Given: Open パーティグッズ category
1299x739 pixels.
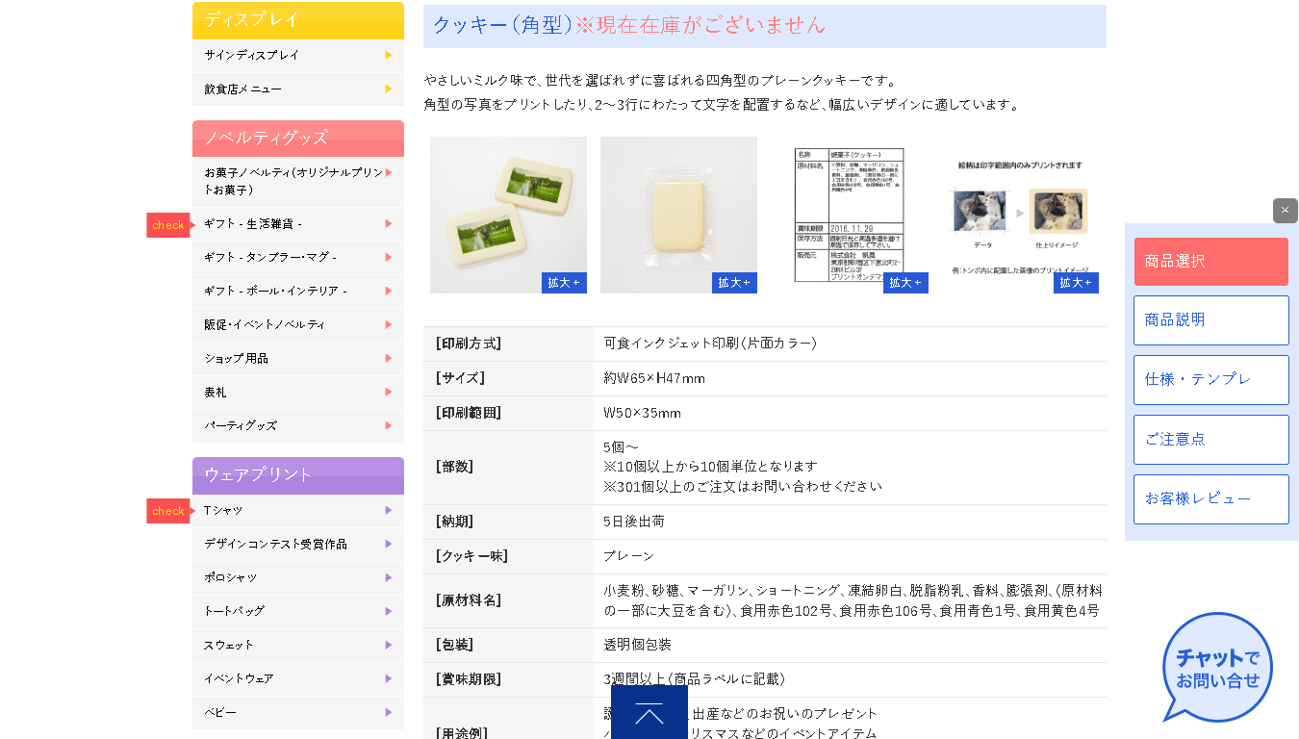Looking at the screenshot, I should 298,425.
